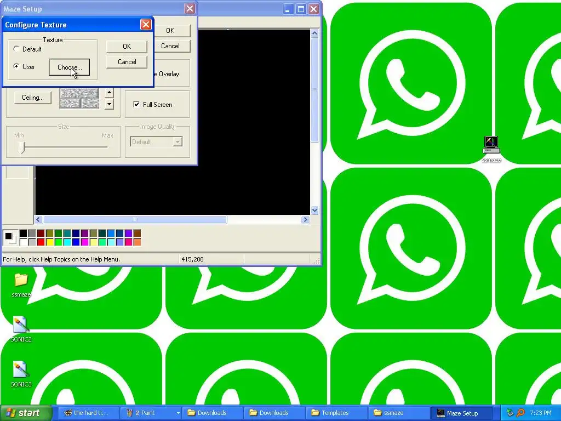The image size is (561, 421).
Task: Pick the bright yellow palette color
Action: (x=50, y=242)
